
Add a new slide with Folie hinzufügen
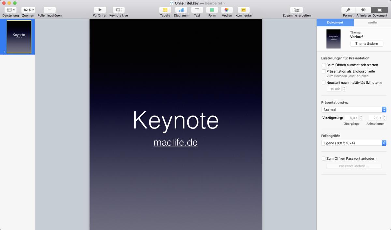pyautogui.click(x=50, y=10)
